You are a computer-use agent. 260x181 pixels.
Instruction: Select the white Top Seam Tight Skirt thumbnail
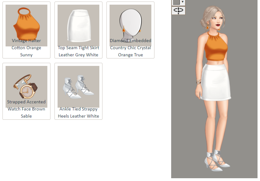[x=78, y=25]
